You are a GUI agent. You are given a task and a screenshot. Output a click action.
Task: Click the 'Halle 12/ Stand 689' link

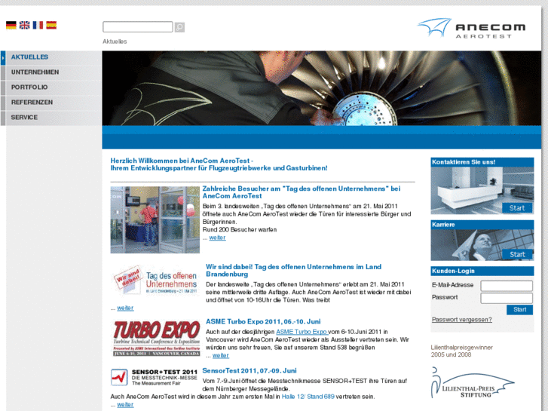tap(308, 397)
